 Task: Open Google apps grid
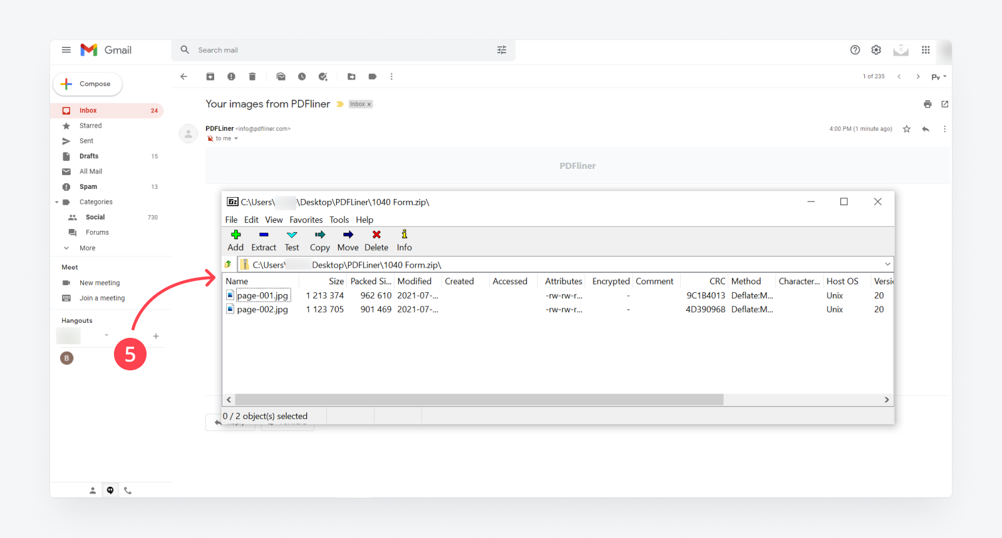[x=926, y=50]
